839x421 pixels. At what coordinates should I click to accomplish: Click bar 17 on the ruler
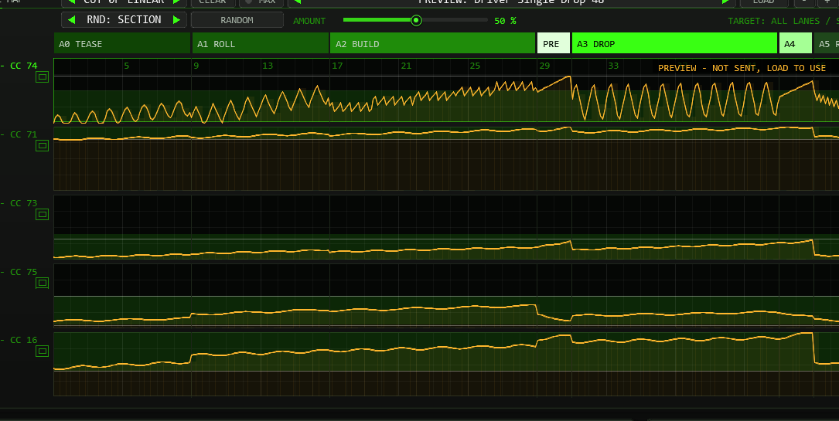point(337,66)
